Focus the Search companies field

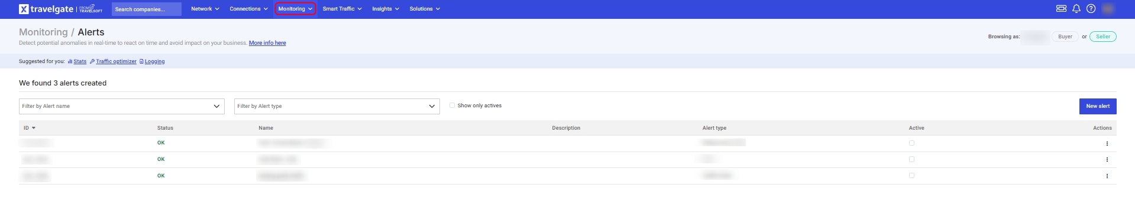pos(146,9)
